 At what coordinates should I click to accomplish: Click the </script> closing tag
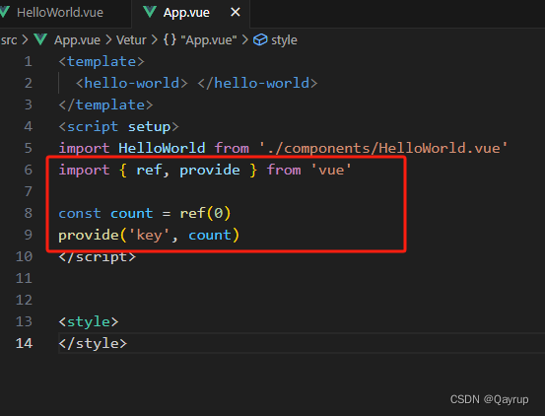pyautogui.click(x=98, y=257)
